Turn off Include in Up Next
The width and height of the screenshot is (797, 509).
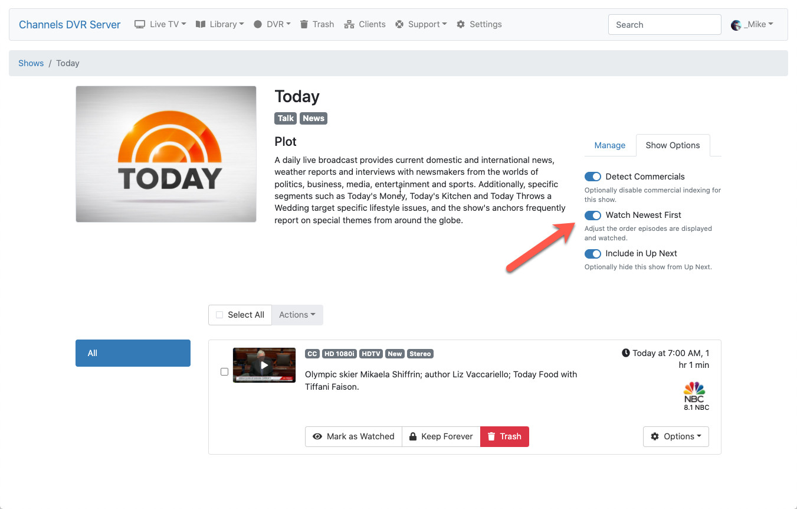[592, 253]
